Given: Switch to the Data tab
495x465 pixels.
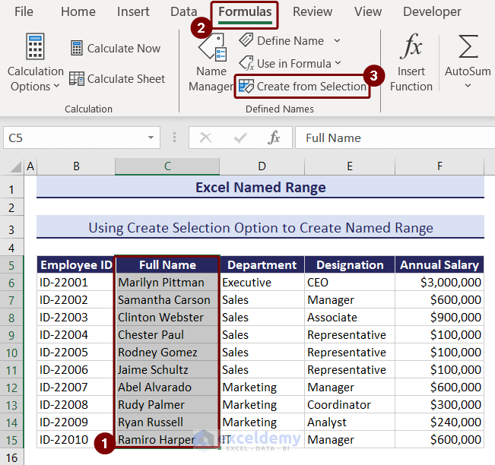Looking at the screenshot, I should coord(184,11).
